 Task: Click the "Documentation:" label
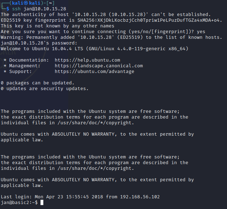(29, 60)
